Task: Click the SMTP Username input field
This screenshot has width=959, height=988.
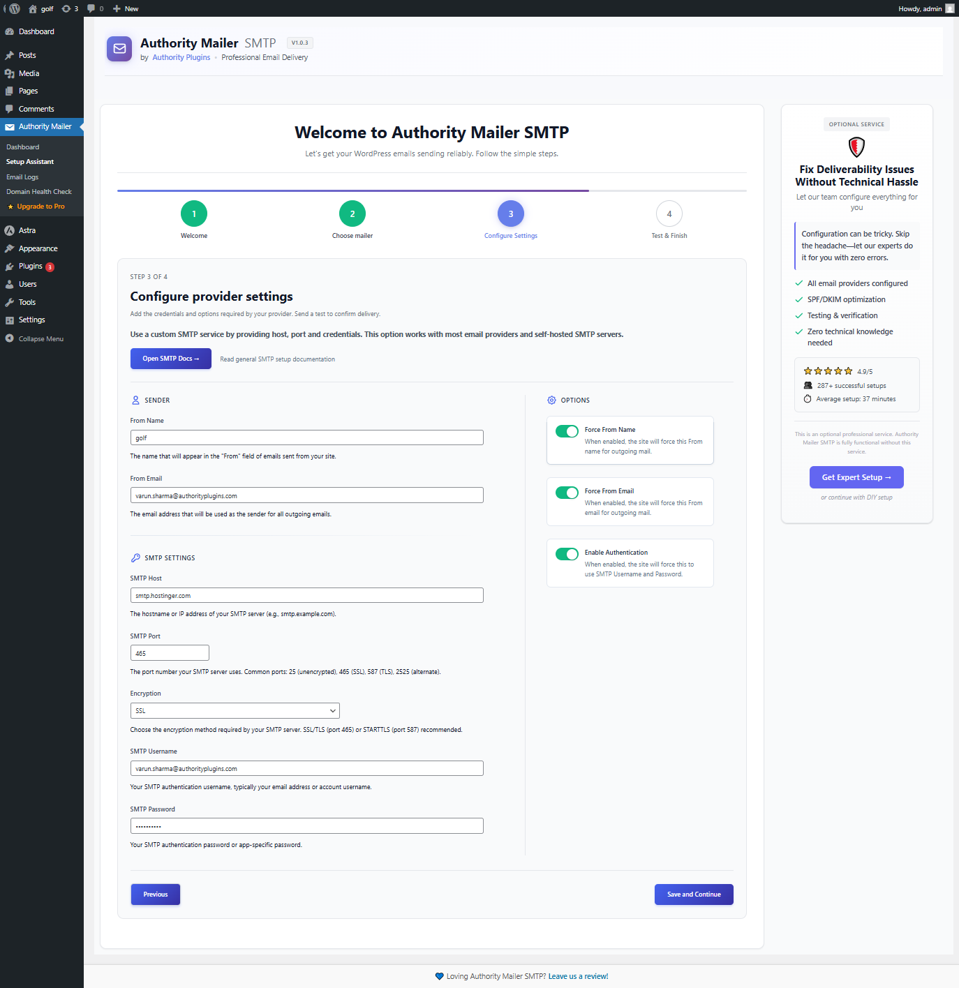Action: 307,768
